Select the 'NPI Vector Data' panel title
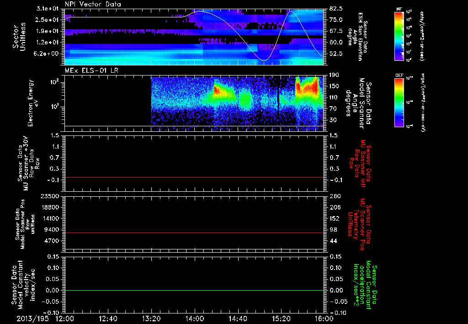The width and height of the screenshot is (468, 324). pyautogui.click(x=93, y=4)
